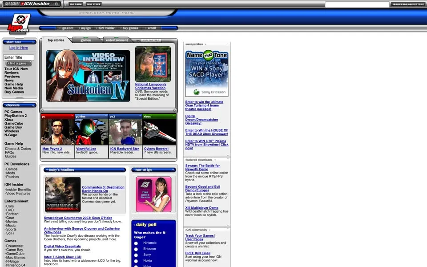Expand the today's headlines header arrow
Screen dimensions: 427x267
[x=47, y=170]
